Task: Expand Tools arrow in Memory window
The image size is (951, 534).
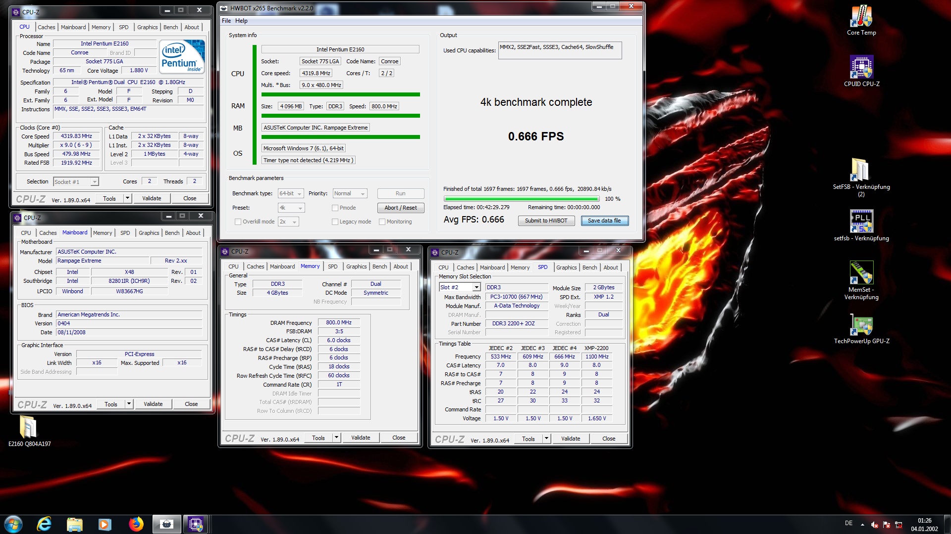Action: point(336,438)
